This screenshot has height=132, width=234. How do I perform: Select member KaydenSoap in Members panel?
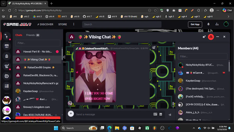coord(203,81)
